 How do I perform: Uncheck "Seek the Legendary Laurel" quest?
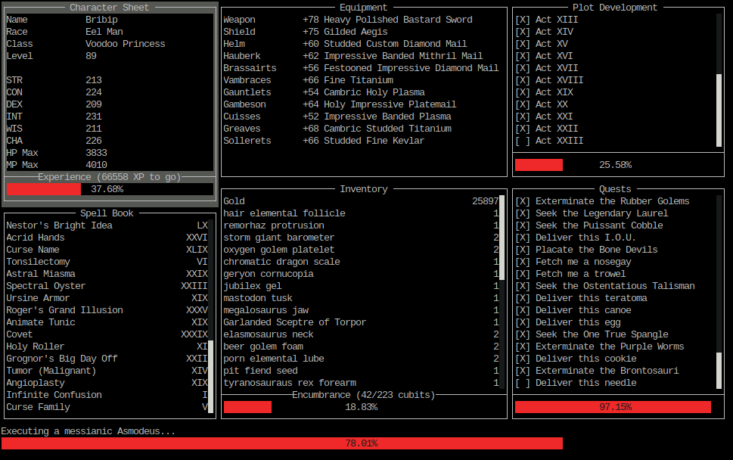click(x=521, y=213)
